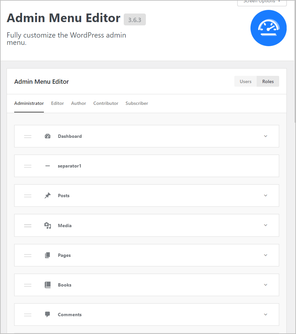Click the Pages document icon

pyautogui.click(x=48, y=255)
